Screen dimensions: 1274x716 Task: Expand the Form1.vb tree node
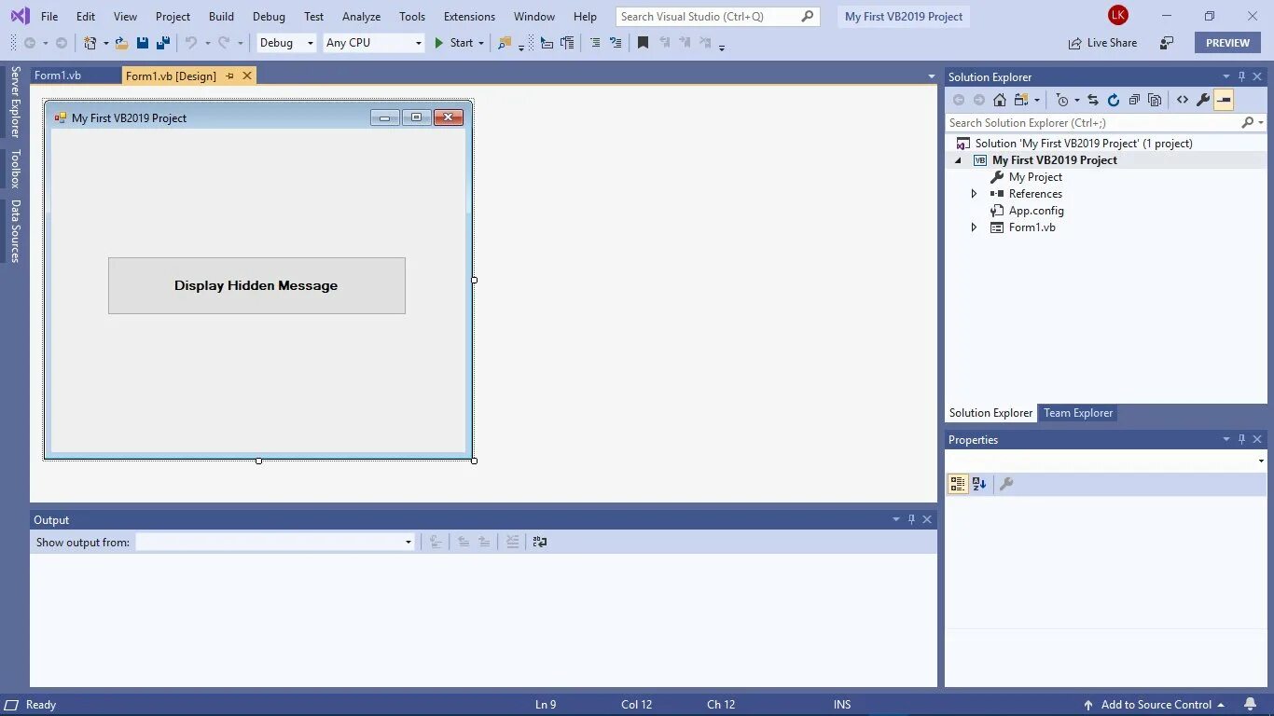(x=974, y=227)
